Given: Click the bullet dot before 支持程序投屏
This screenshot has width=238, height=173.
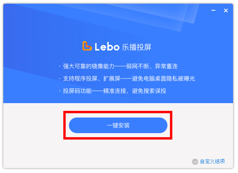Looking at the screenshot, I should click(60, 79).
